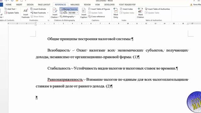Open the INSERT ribbon tab

pos(19,5)
